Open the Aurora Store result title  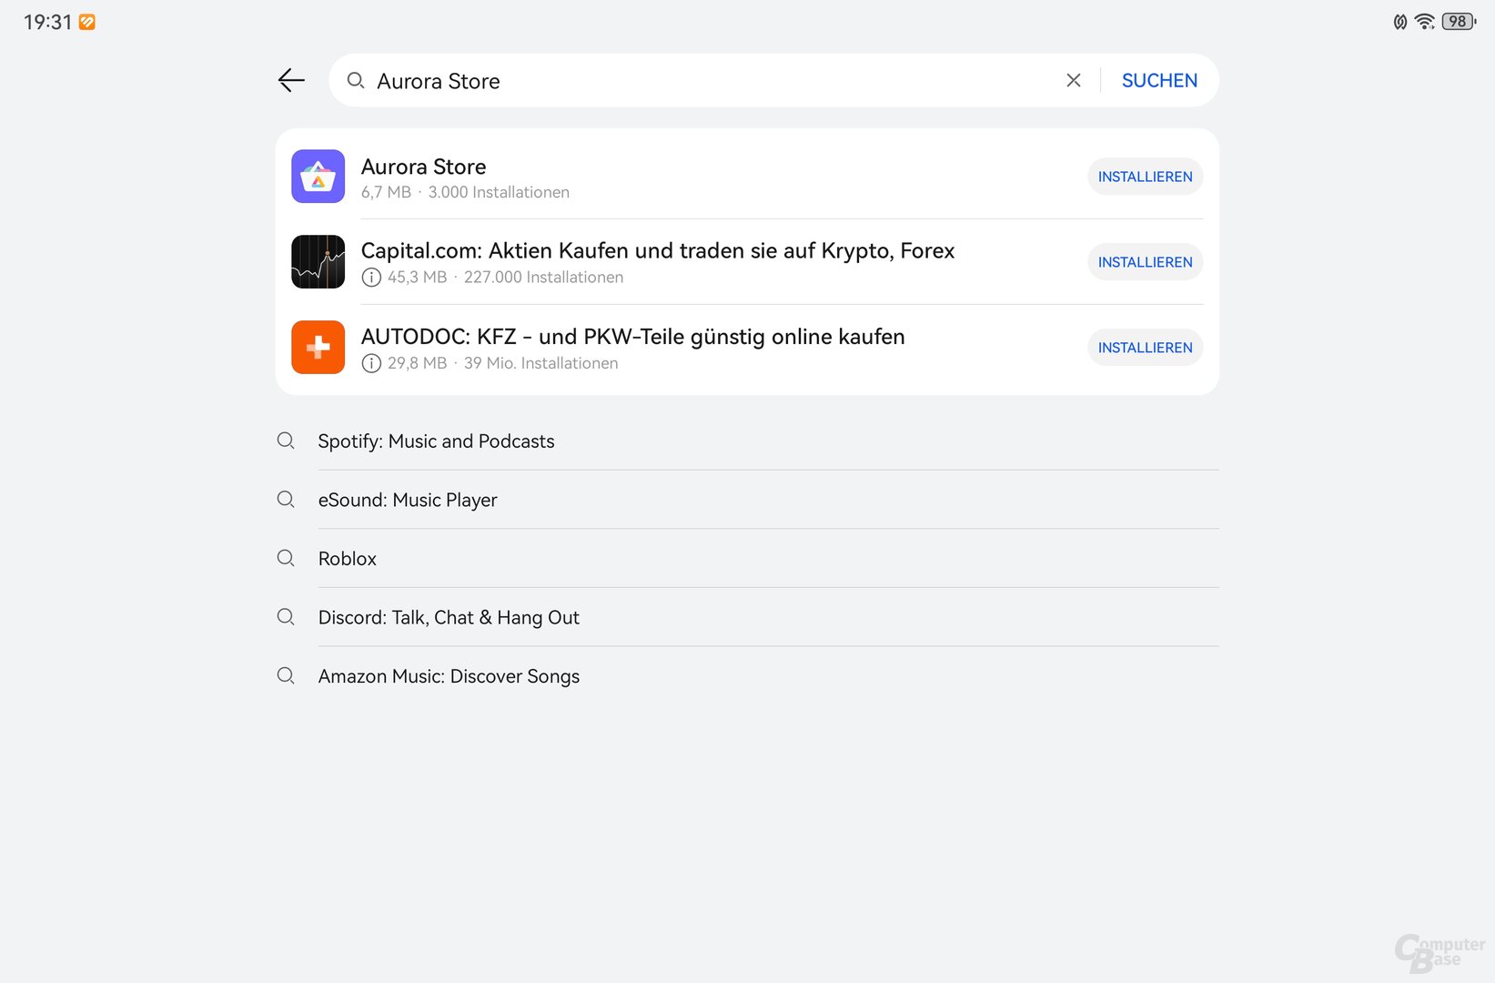click(x=423, y=167)
